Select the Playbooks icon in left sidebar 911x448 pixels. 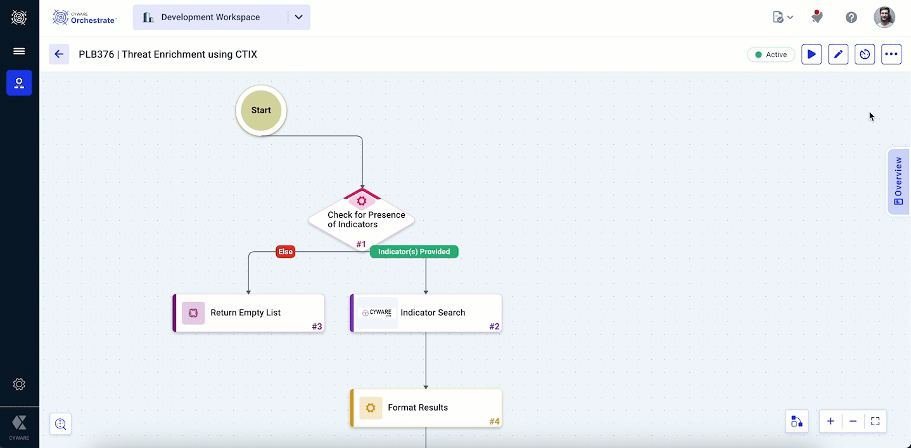[x=19, y=83]
